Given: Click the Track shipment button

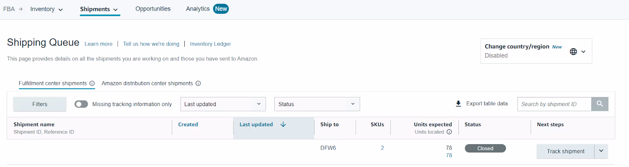Looking at the screenshot, I should click(x=565, y=151).
